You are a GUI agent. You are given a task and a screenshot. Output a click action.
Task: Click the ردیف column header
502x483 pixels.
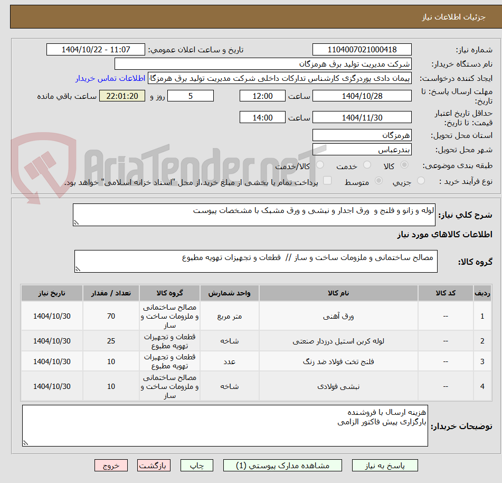[x=482, y=293]
